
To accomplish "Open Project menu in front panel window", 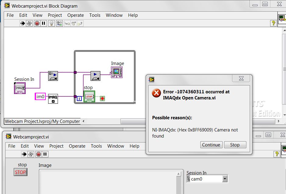I will [56, 146].
